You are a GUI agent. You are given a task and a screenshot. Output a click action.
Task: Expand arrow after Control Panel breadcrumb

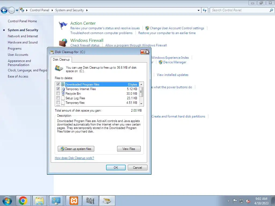click(52, 10)
